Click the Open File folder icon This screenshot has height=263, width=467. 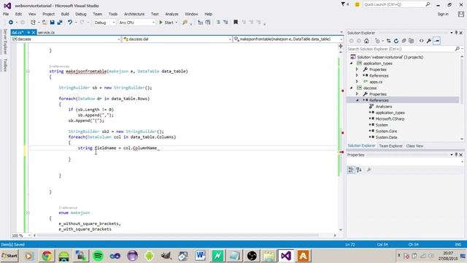point(45,23)
